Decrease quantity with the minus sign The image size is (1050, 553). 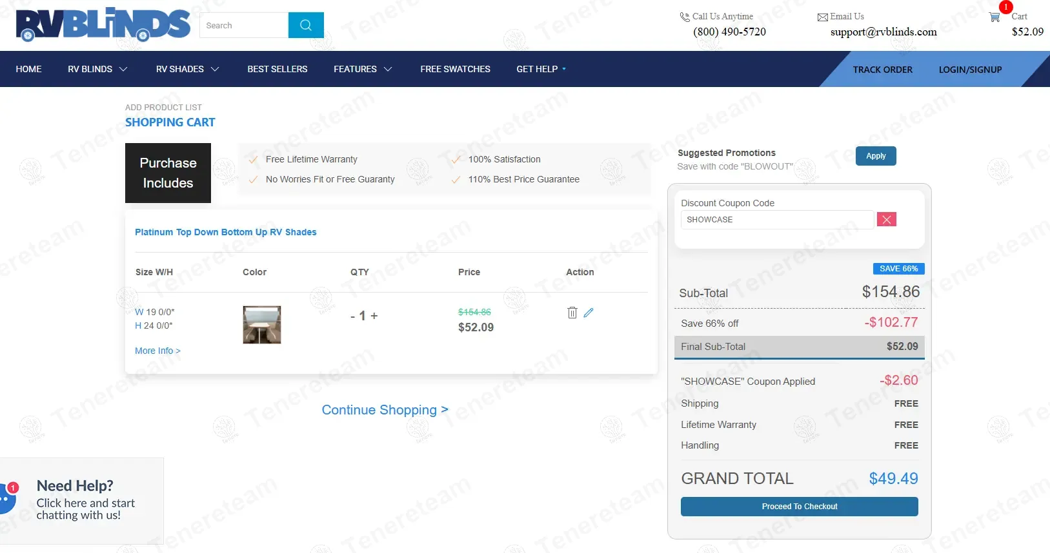(352, 316)
